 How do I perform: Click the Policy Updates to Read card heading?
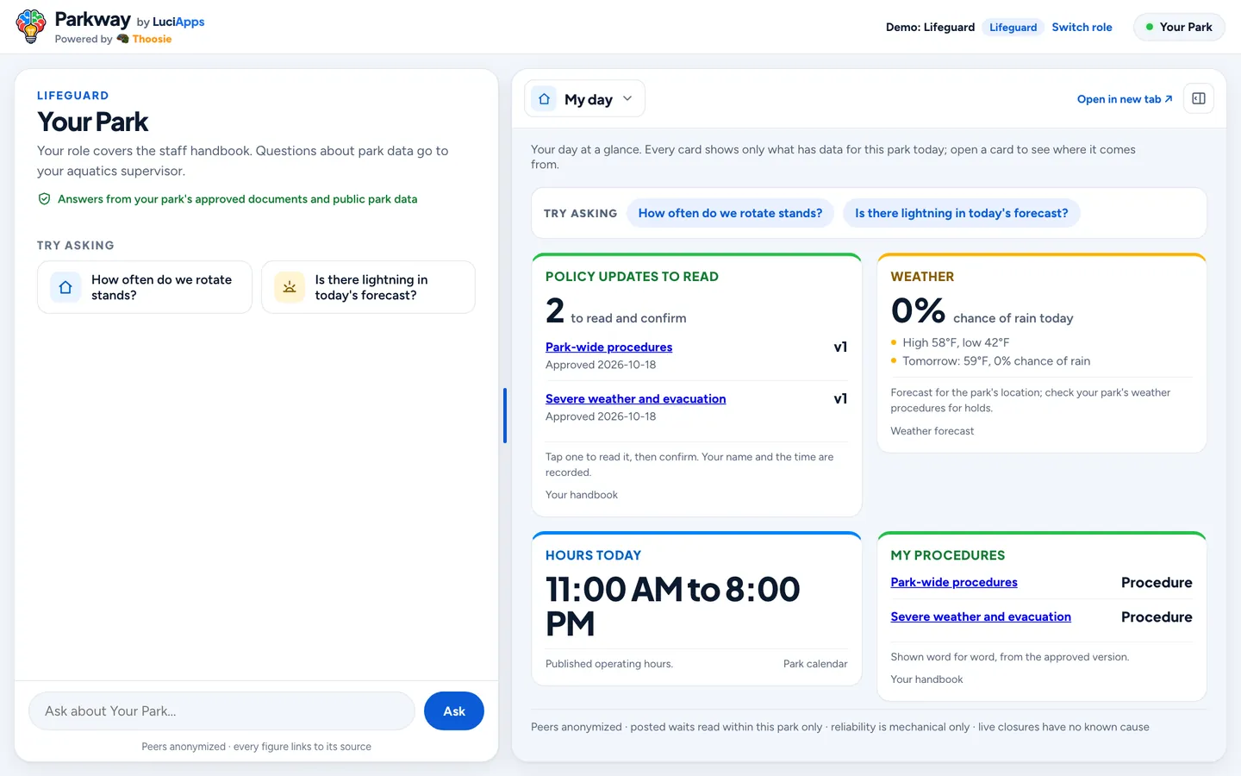(632, 277)
